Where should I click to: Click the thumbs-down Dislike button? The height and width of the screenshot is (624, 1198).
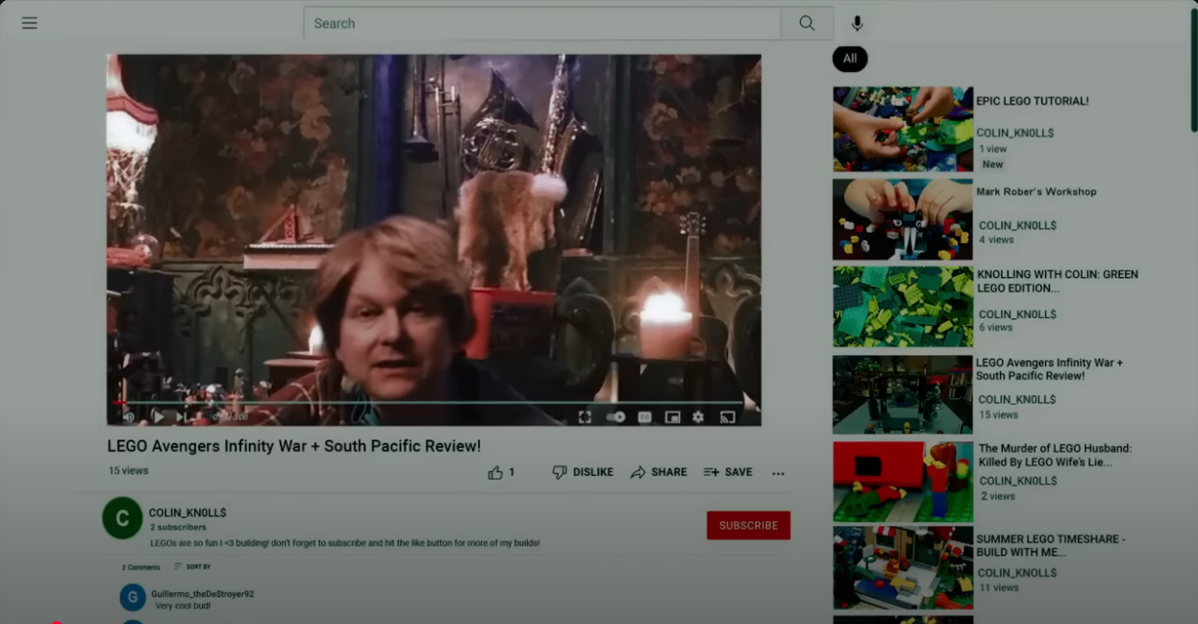pyautogui.click(x=583, y=472)
